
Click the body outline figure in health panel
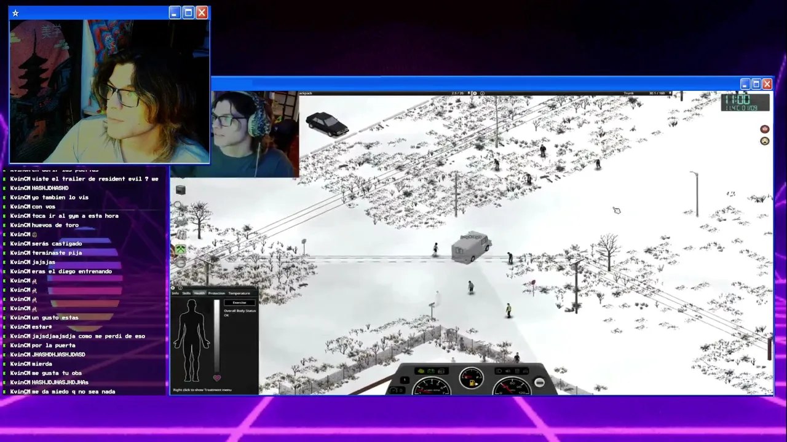pyautogui.click(x=191, y=341)
